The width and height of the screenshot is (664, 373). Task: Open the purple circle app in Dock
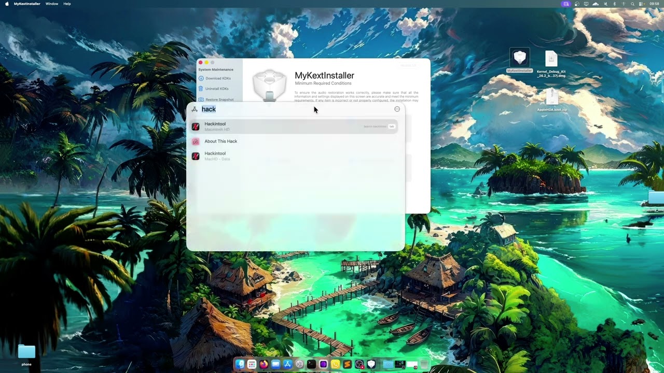pos(323,364)
